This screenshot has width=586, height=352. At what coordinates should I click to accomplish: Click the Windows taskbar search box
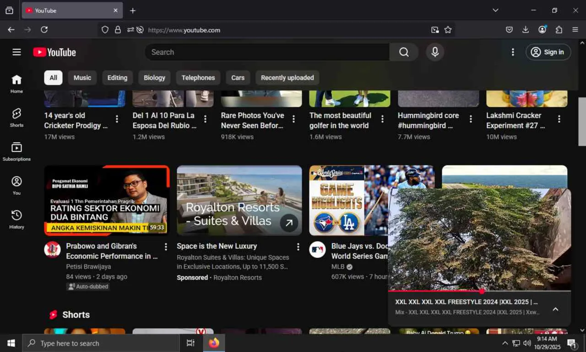pyautogui.click(x=101, y=343)
